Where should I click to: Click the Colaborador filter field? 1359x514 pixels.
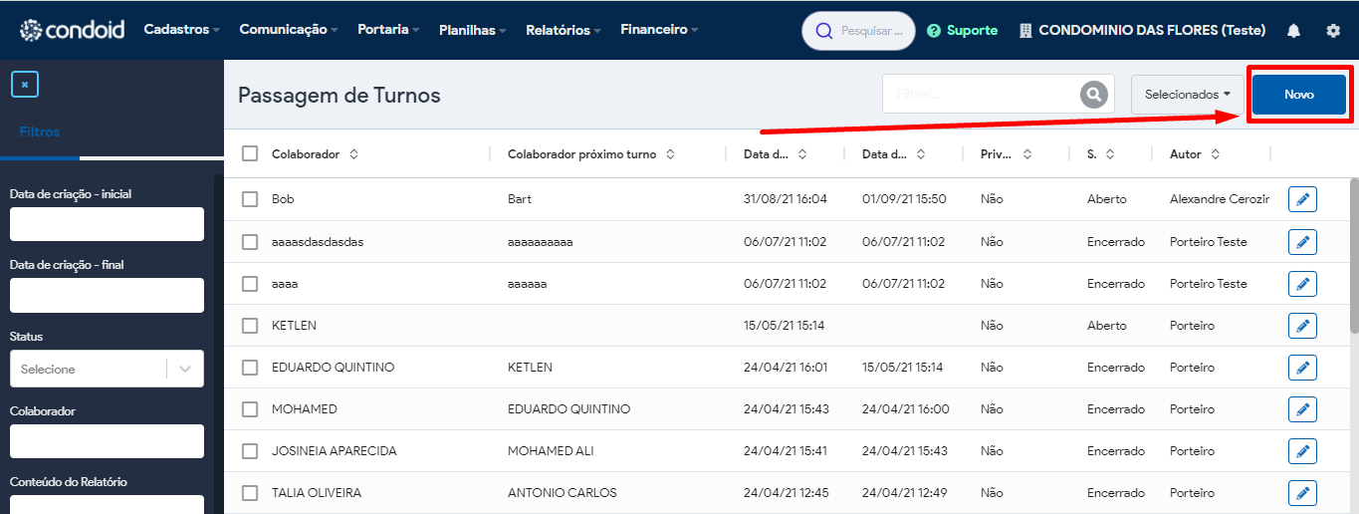point(107,441)
